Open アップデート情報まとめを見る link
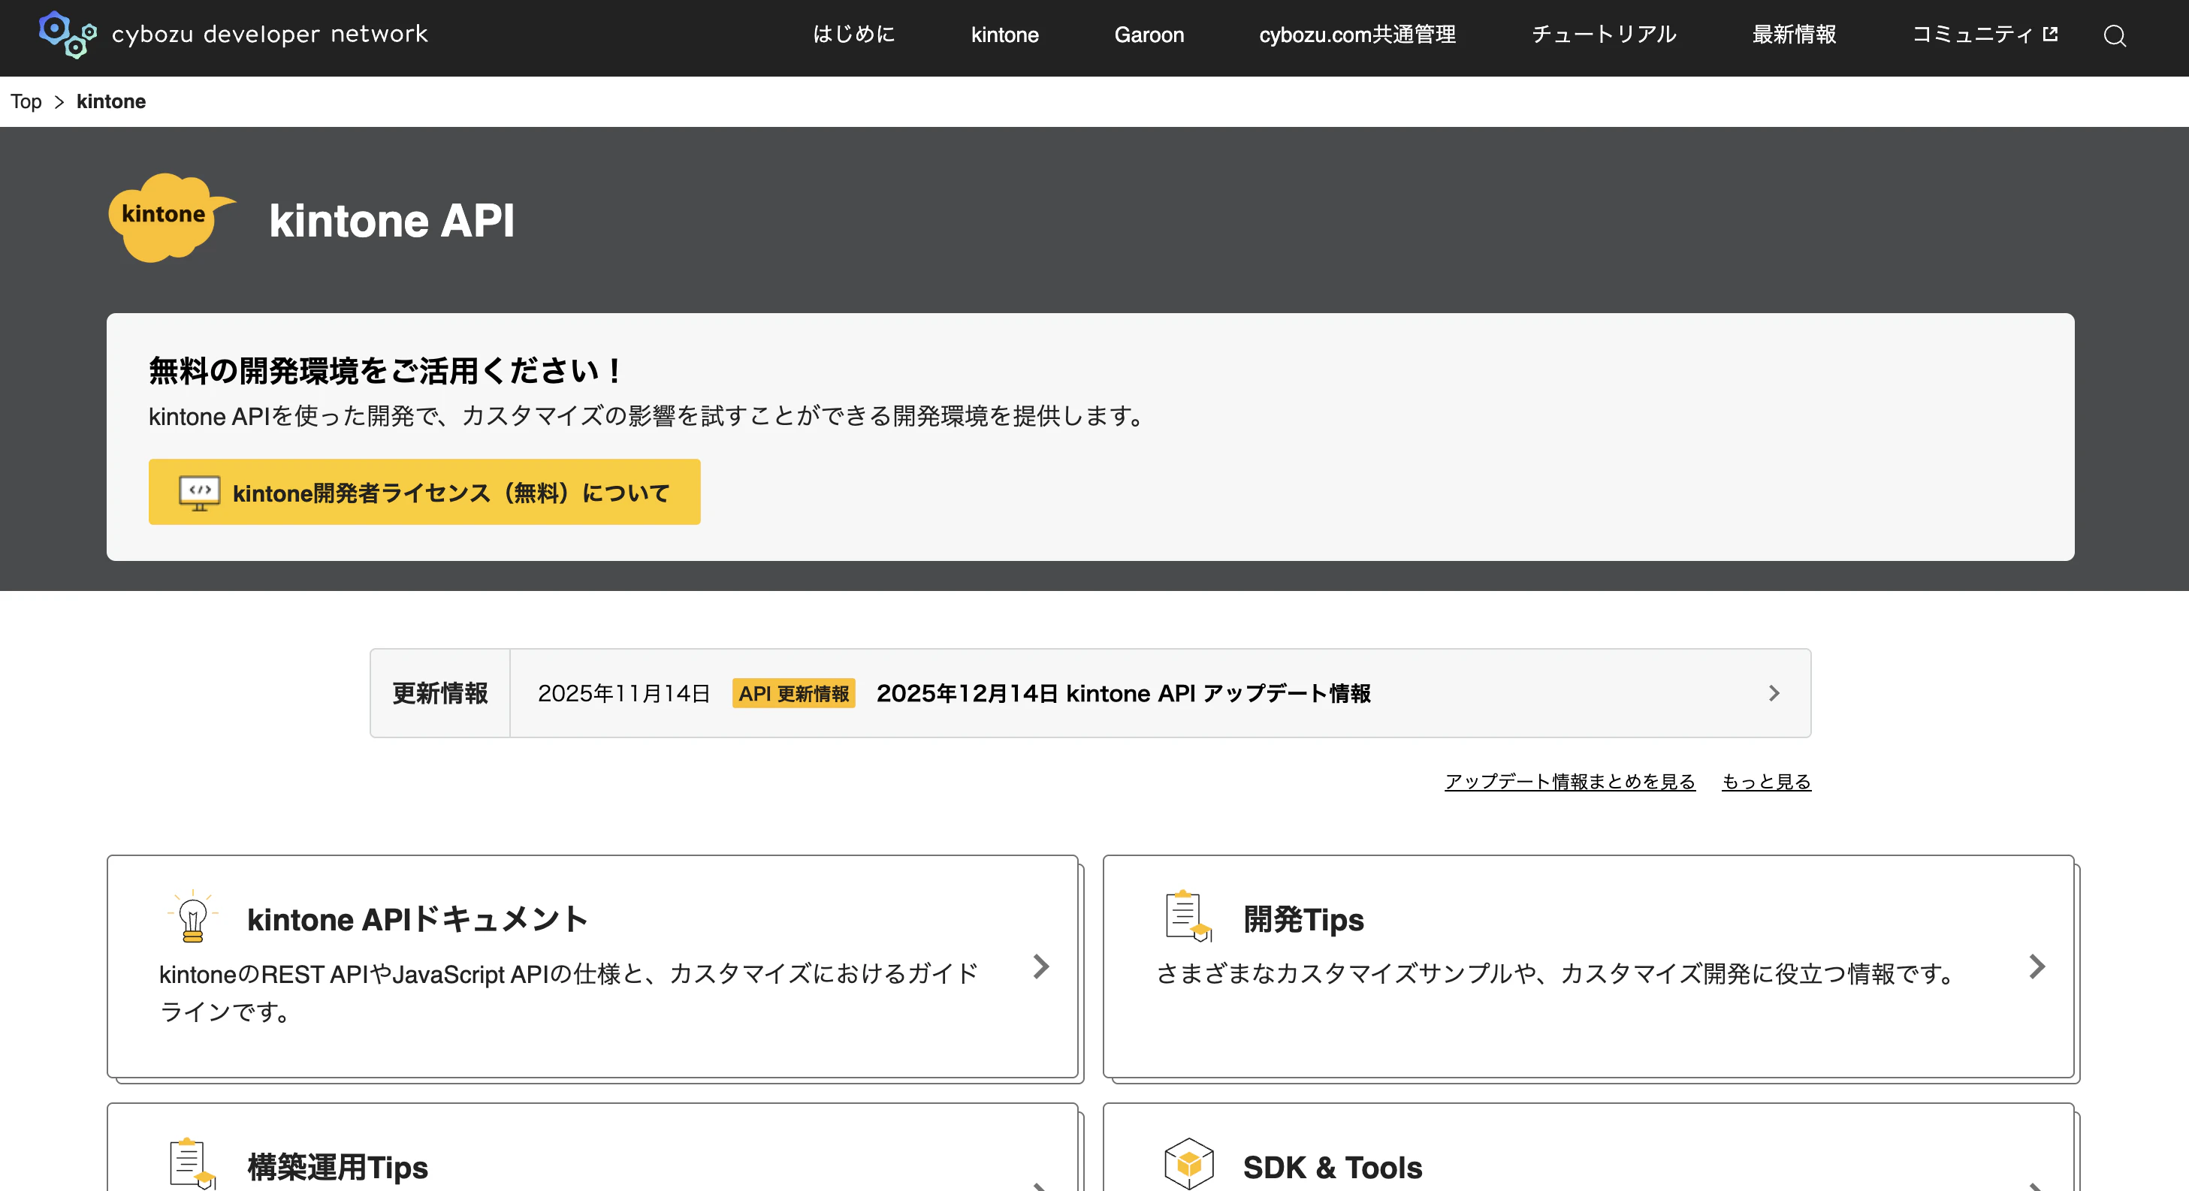2189x1191 pixels. (x=1569, y=782)
